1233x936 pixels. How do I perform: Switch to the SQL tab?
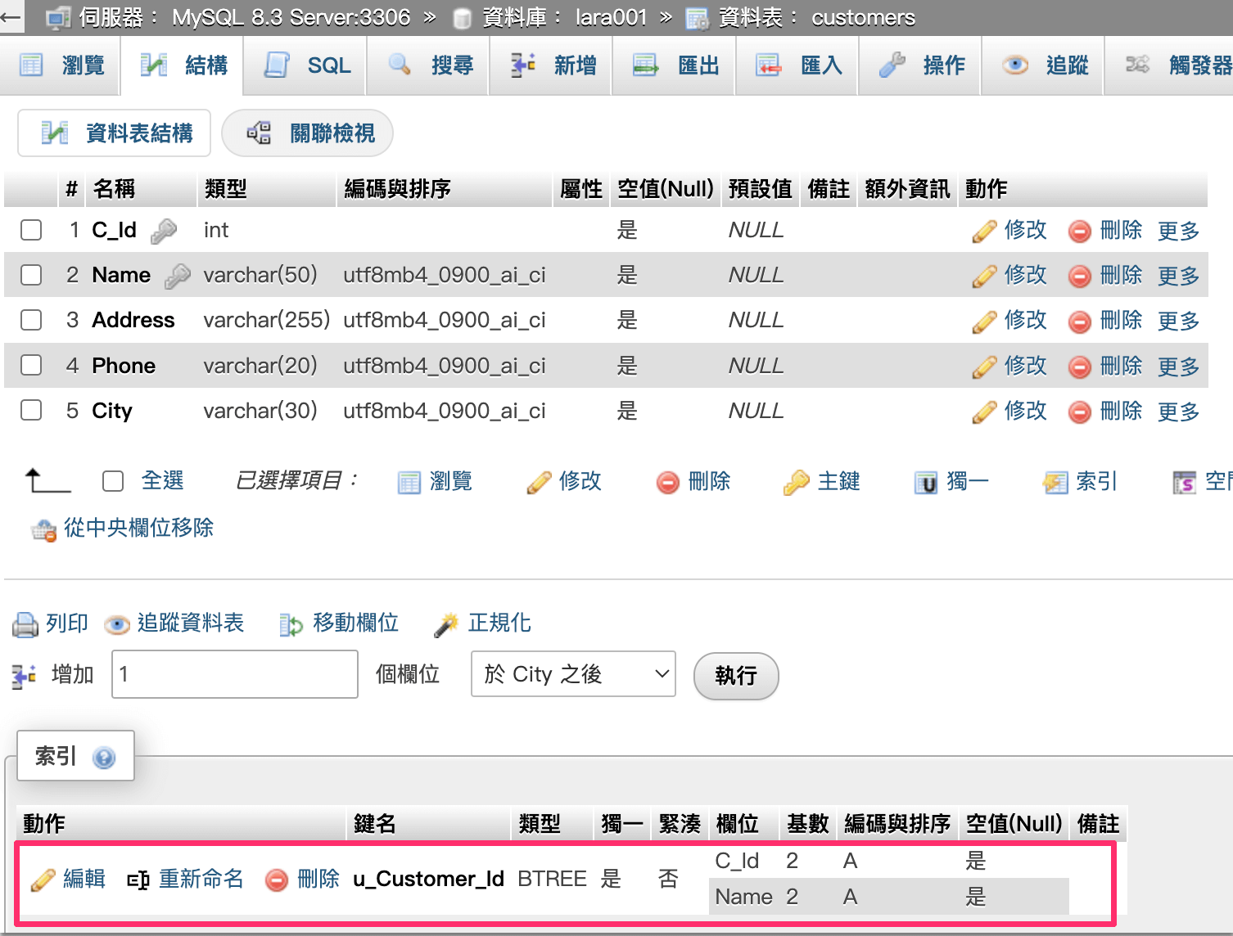(x=308, y=65)
